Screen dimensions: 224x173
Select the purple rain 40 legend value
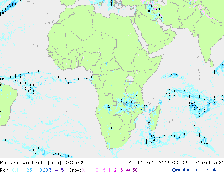click(x=58, y=170)
